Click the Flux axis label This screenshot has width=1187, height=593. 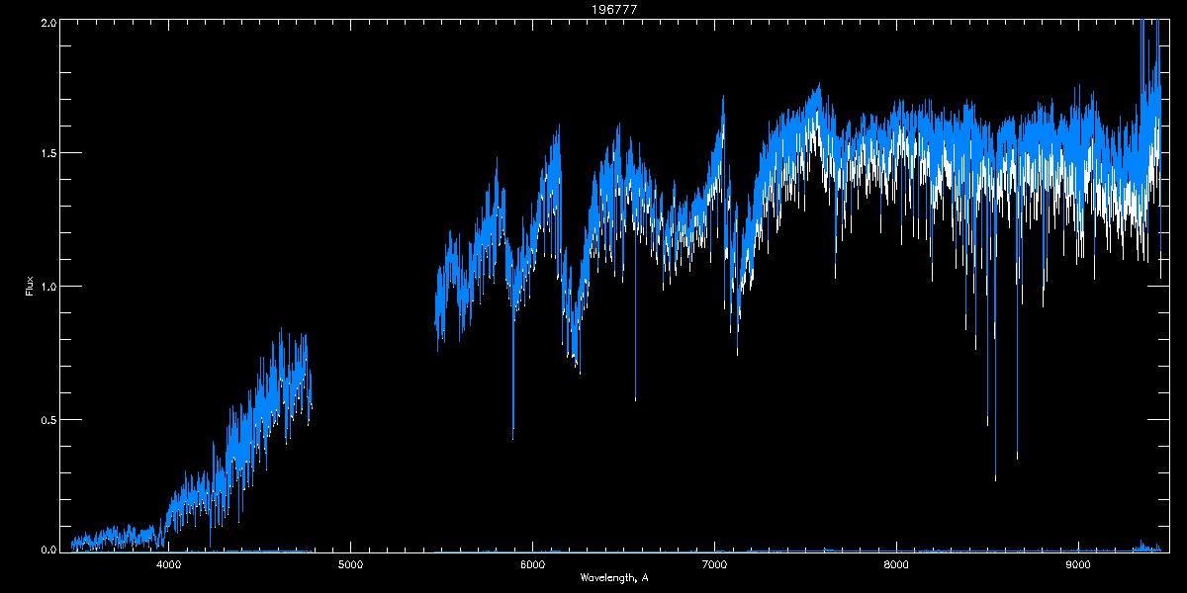click(x=30, y=287)
